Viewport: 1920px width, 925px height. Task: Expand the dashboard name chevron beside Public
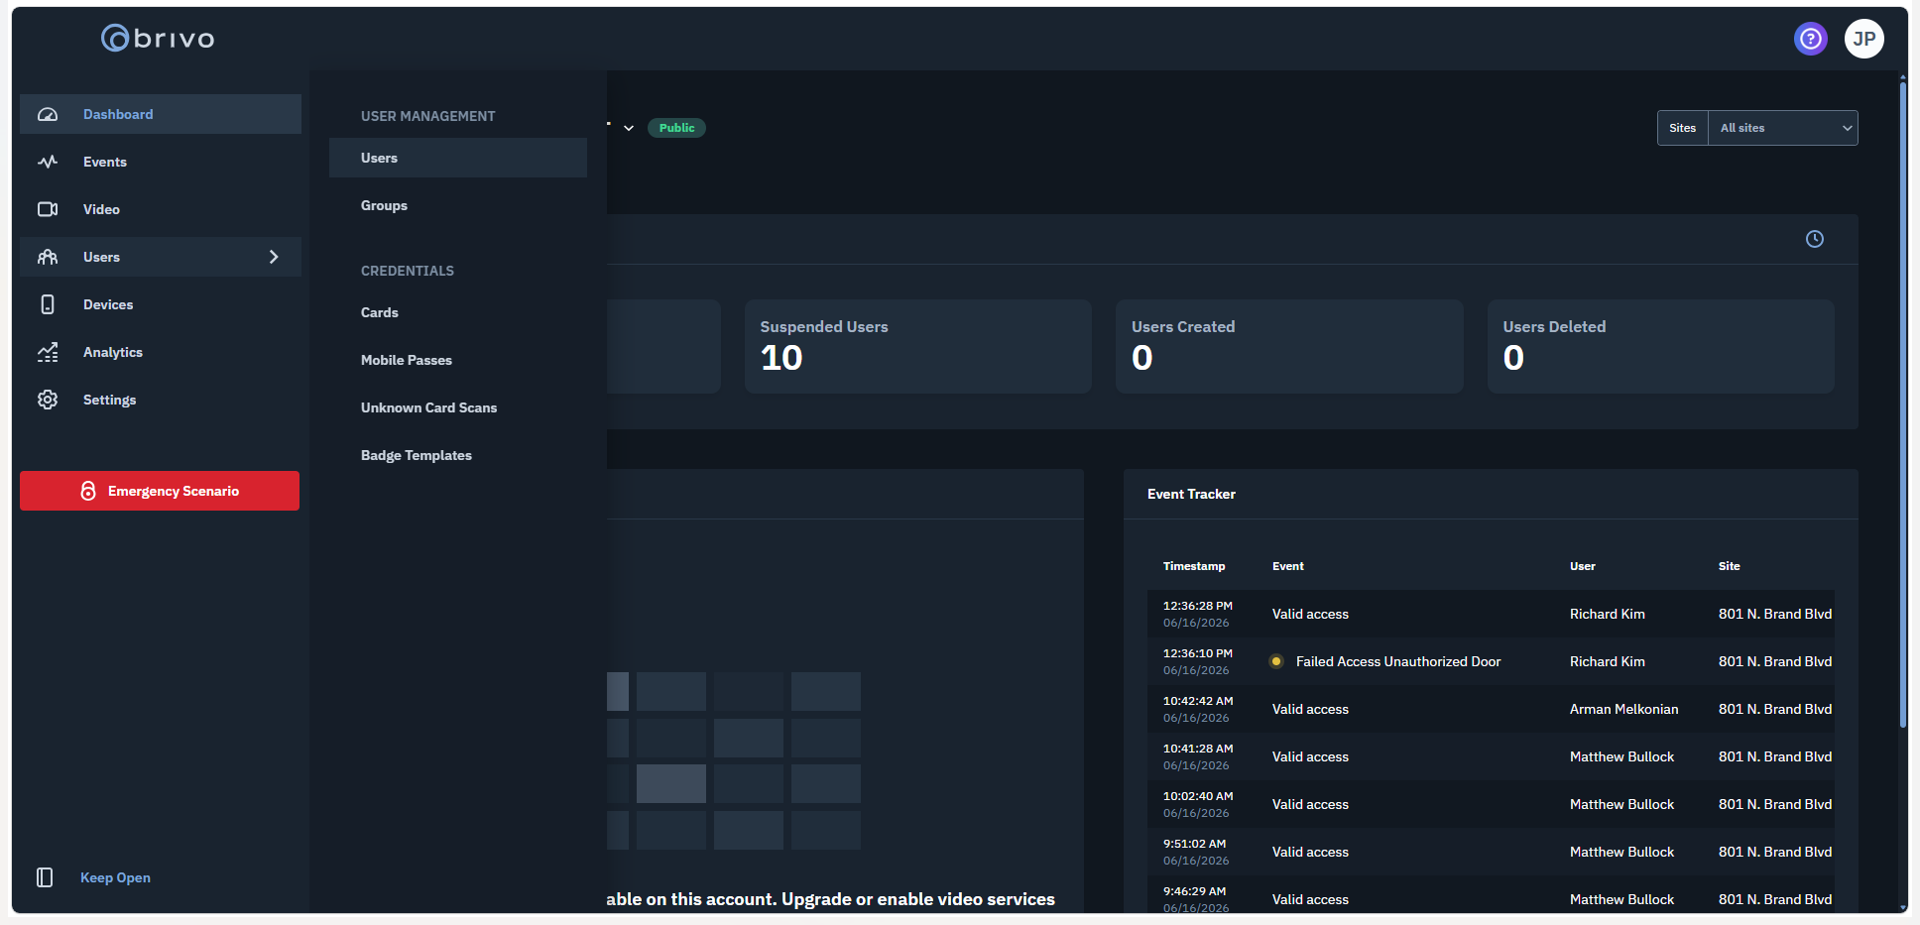pyautogui.click(x=629, y=128)
